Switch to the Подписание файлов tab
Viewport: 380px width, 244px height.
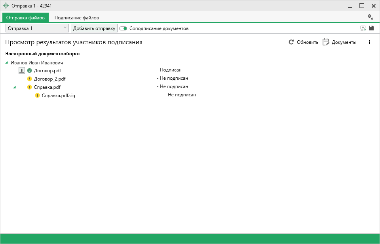[77, 18]
